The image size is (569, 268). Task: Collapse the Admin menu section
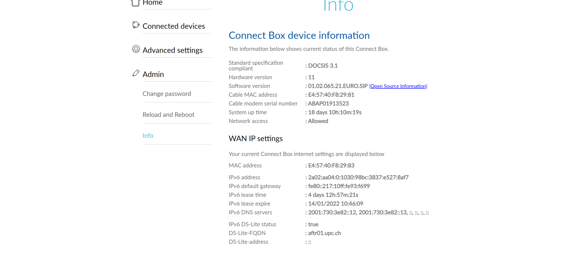coord(153,74)
